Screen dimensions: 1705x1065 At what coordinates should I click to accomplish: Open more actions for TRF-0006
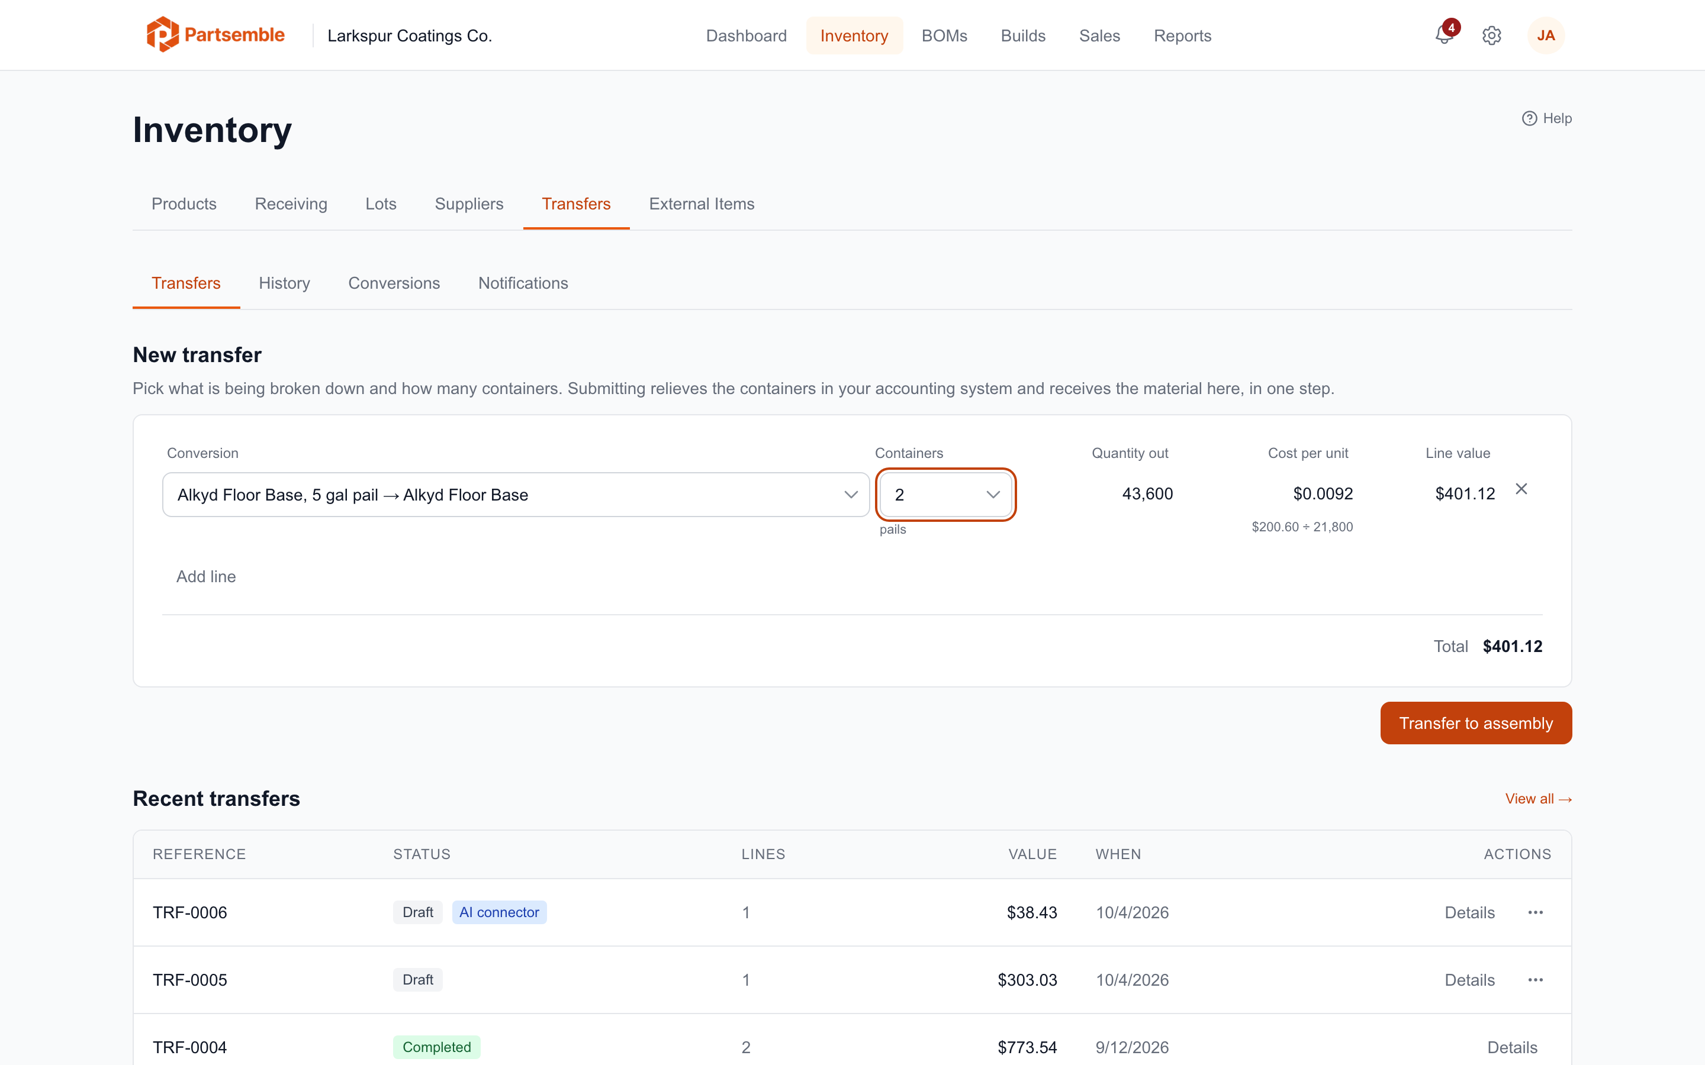pyautogui.click(x=1536, y=912)
